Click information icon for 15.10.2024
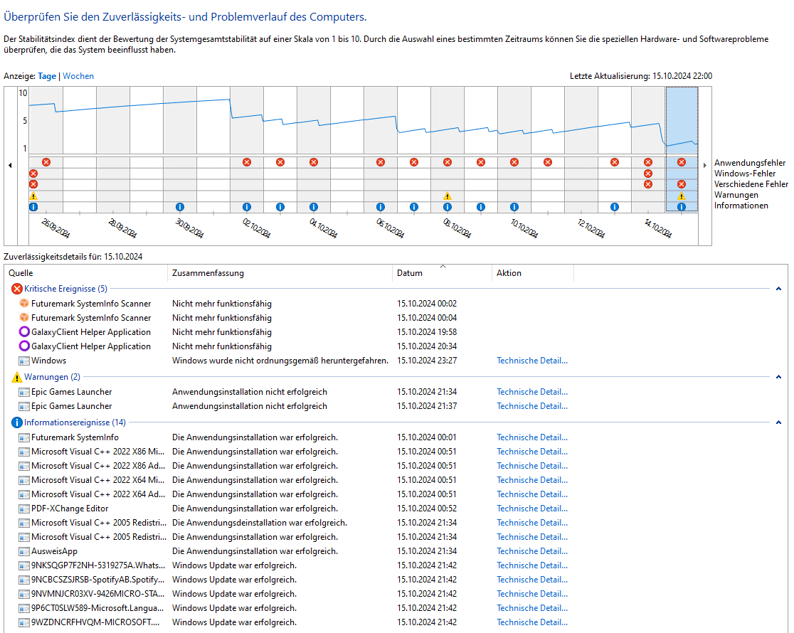This screenshot has height=633, width=794. coord(681,206)
